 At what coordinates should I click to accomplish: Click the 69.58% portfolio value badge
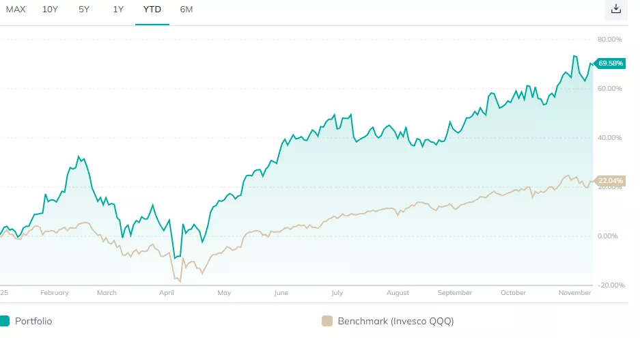[x=610, y=64]
